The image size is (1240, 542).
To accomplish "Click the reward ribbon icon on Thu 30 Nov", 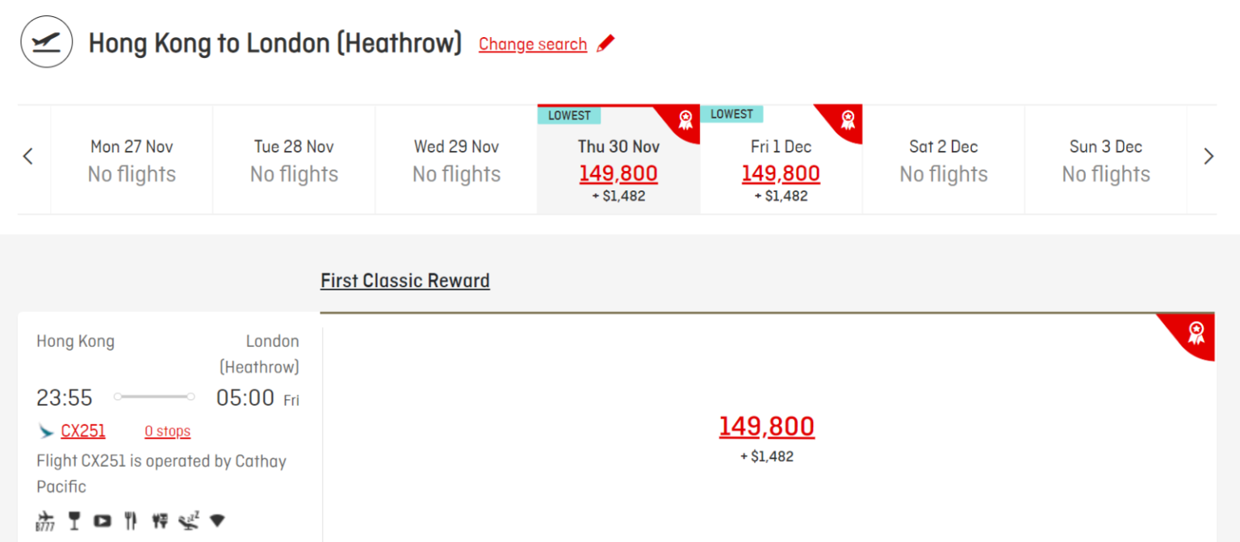I will pyautogui.click(x=685, y=119).
